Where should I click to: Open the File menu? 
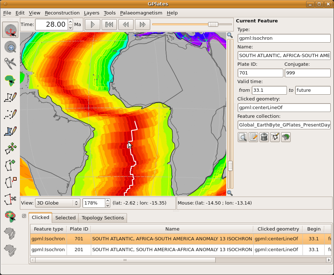pyautogui.click(x=7, y=13)
